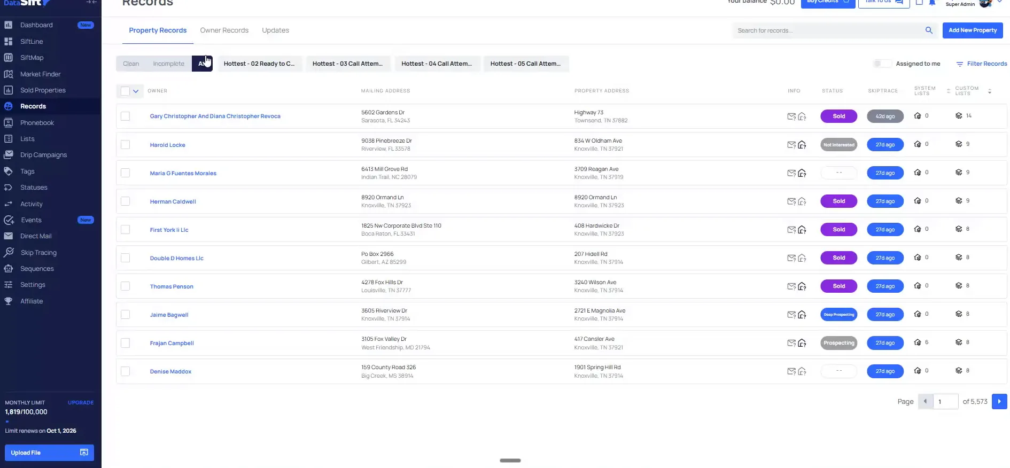
Task: Open the Sold status dropdown for Herman Caldwell
Action: [x=839, y=201]
